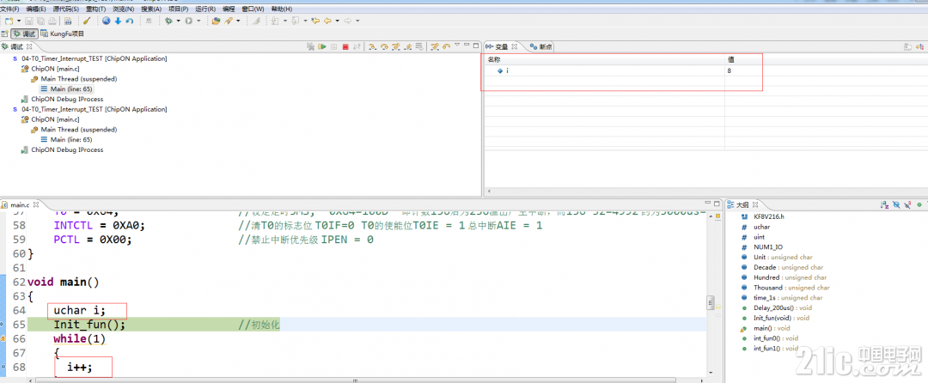Image resolution: width=928 pixels, height=383 pixels.
Task: Click the Open Perspective icon
Action: pos(5,33)
